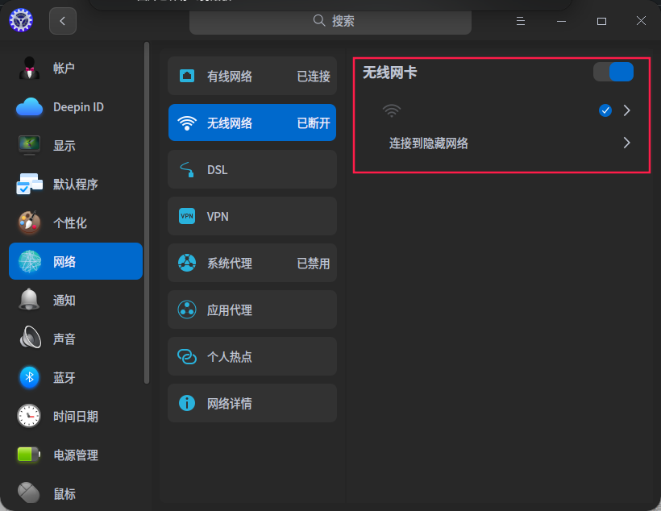Click the 无线网络 Wi-Fi icon
This screenshot has height=511, width=661.
click(x=187, y=123)
